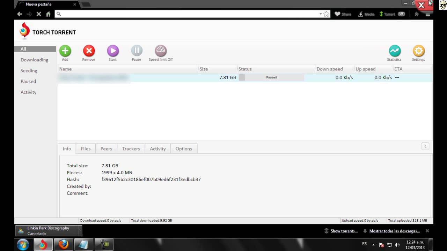The height and width of the screenshot is (251, 447).
Task: Switch to the Info tab
Action: (67, 149)
